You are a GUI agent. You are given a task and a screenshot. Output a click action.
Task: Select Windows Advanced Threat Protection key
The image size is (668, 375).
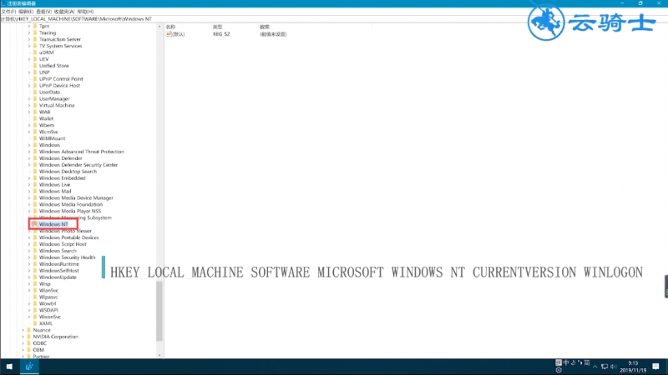[x=81, y=152]
